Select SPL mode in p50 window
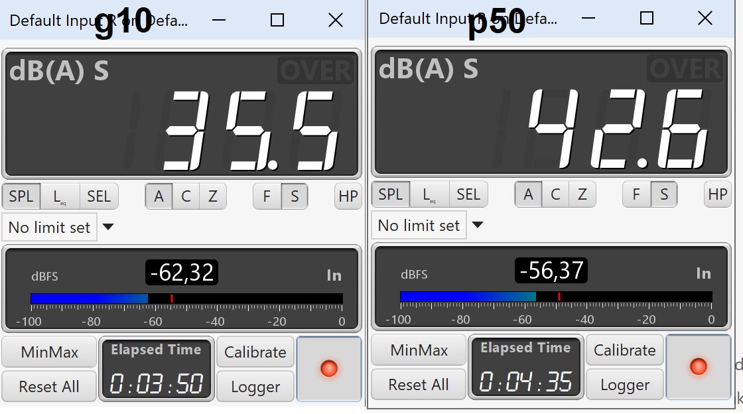743x414 pixels. pos(391,194)
